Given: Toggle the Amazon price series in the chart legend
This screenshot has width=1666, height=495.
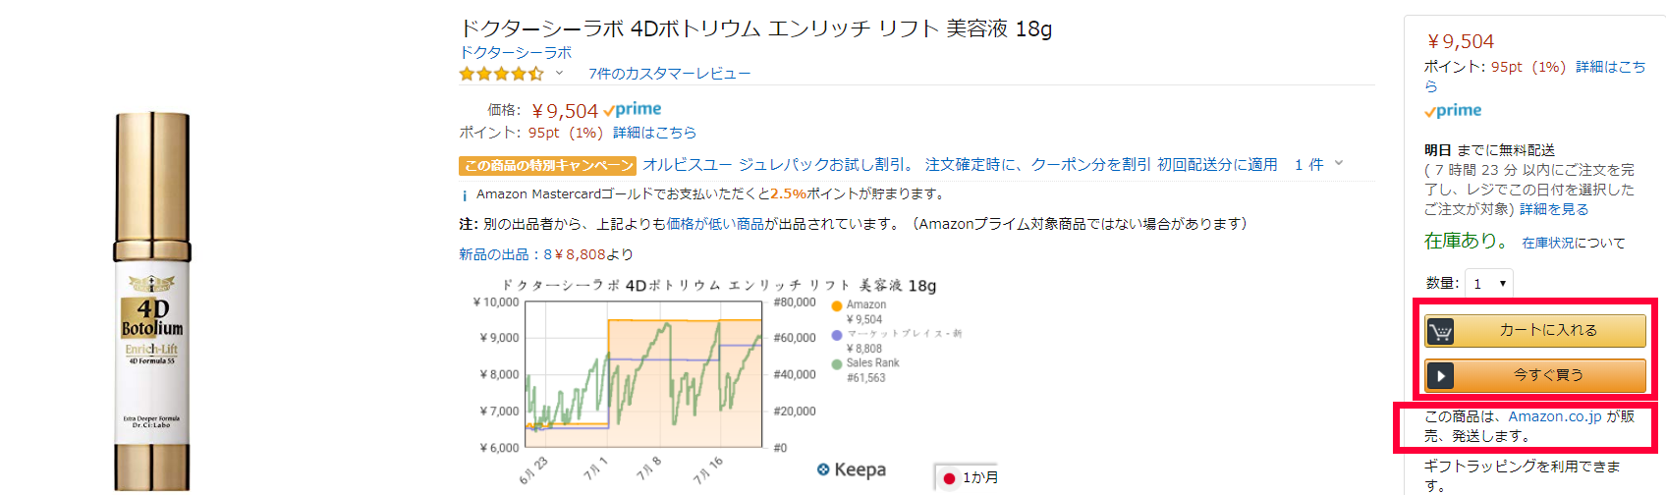Looking at the screenshot, I should click(837, 305).
